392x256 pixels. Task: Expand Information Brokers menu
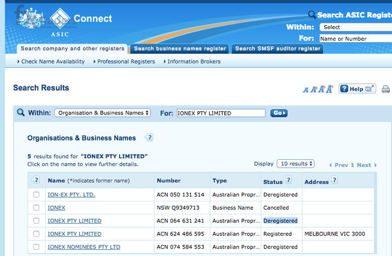point(192,61)
